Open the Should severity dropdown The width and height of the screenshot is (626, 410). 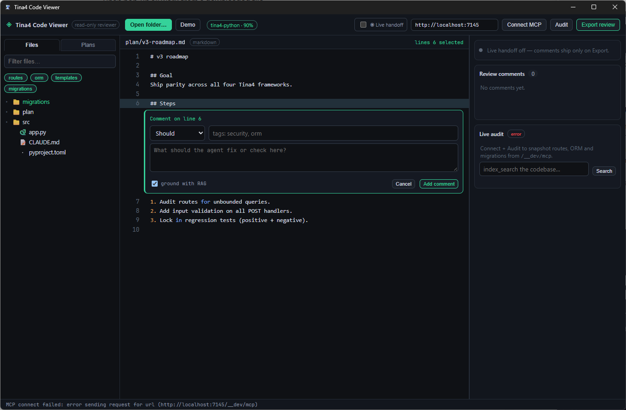177,133
